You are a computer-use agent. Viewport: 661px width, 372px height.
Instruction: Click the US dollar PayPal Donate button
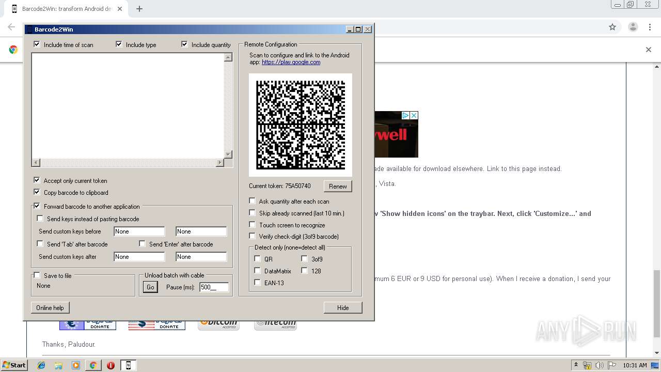pyautogui.click(x=157, y=324)
